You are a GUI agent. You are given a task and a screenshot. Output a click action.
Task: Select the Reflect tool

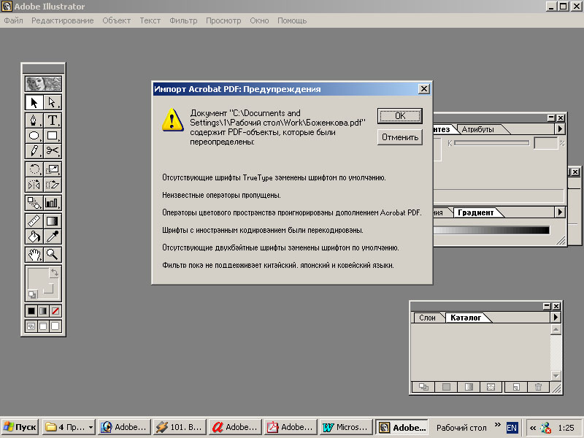(34, 185)
